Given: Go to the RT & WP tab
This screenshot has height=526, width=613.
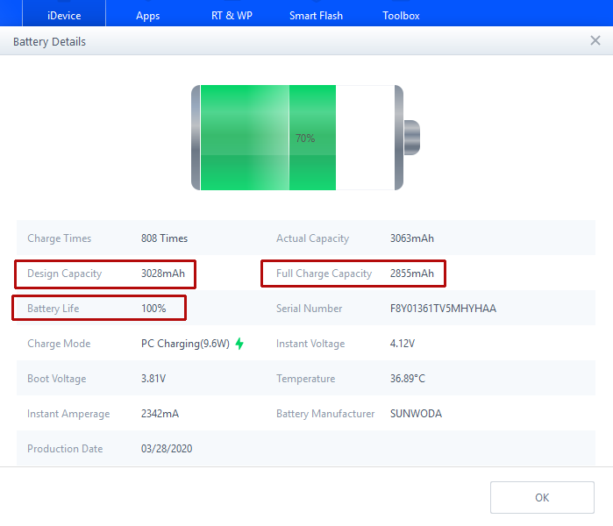Looking at the screenshot, I should click(232, 15).
